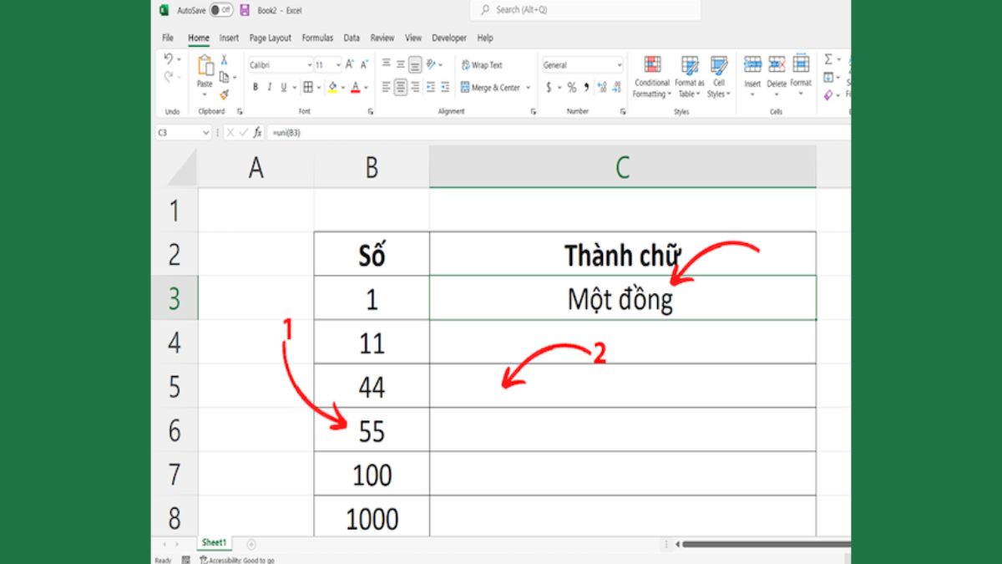Switch to the Developer tab
The width and height of the screenshot is (1002, 564).
tap(449, 38)
